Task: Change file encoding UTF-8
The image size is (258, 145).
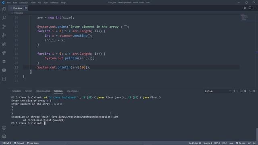Action: coord(217,143)
